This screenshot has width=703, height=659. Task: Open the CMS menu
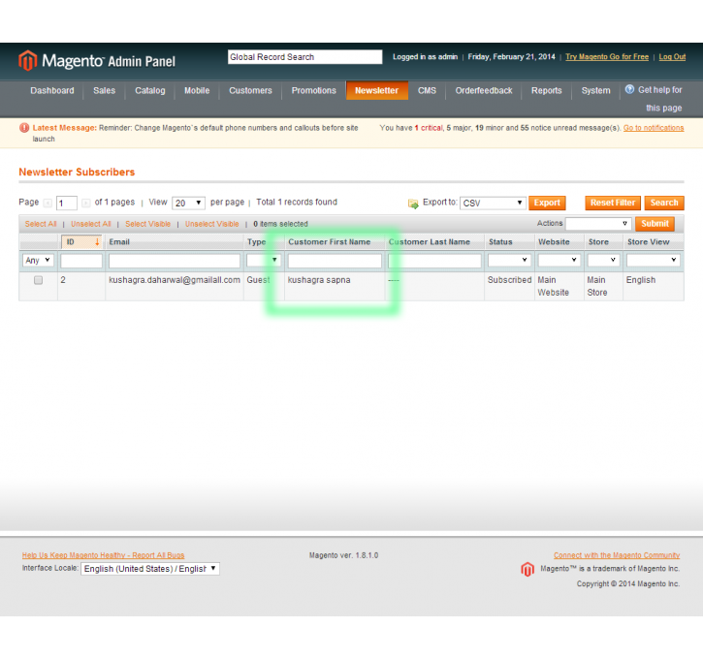coord(427,90)
